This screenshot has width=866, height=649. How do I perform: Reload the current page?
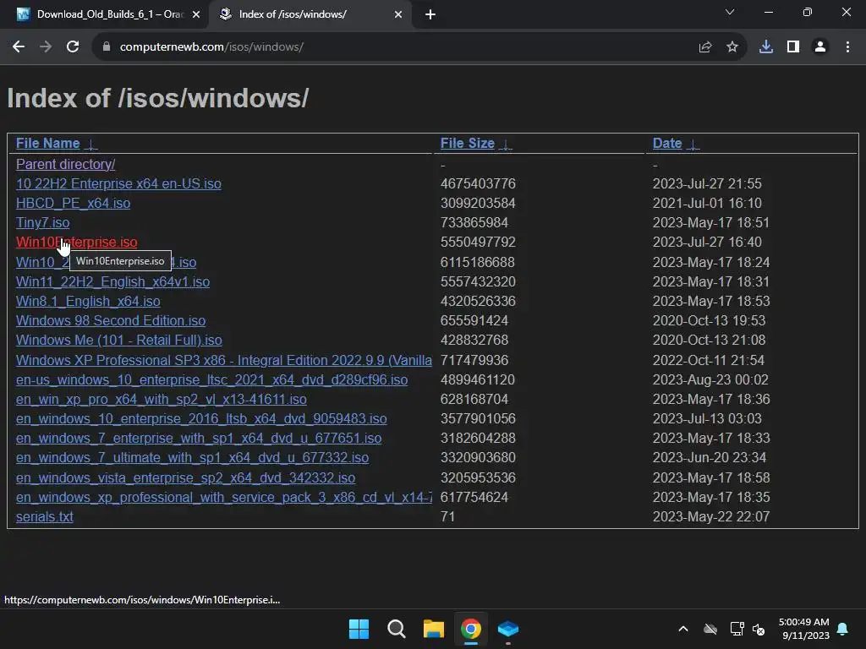(x=73, y=47)
